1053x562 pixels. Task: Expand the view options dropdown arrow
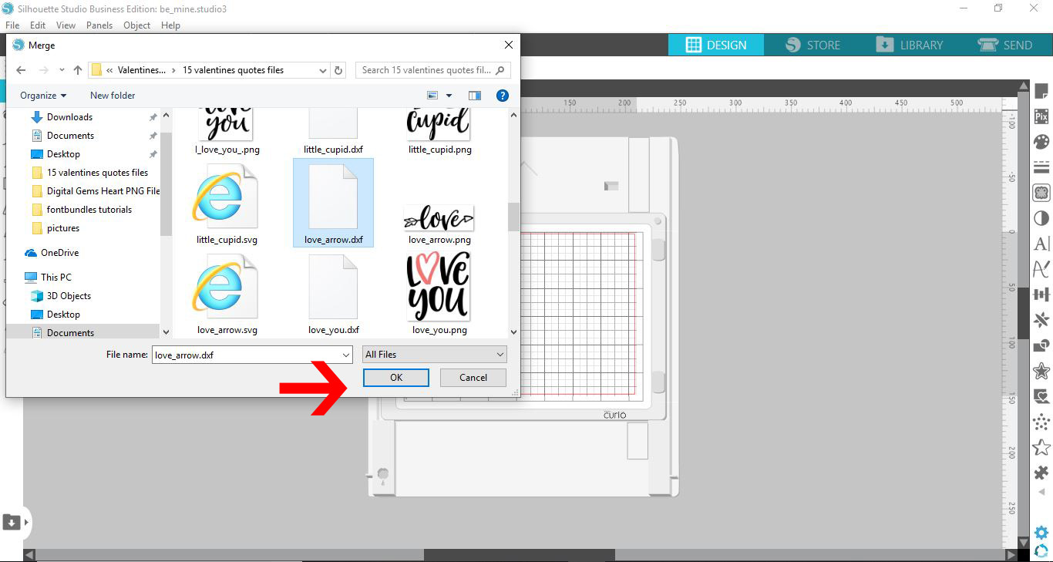[x=449, y=96]
